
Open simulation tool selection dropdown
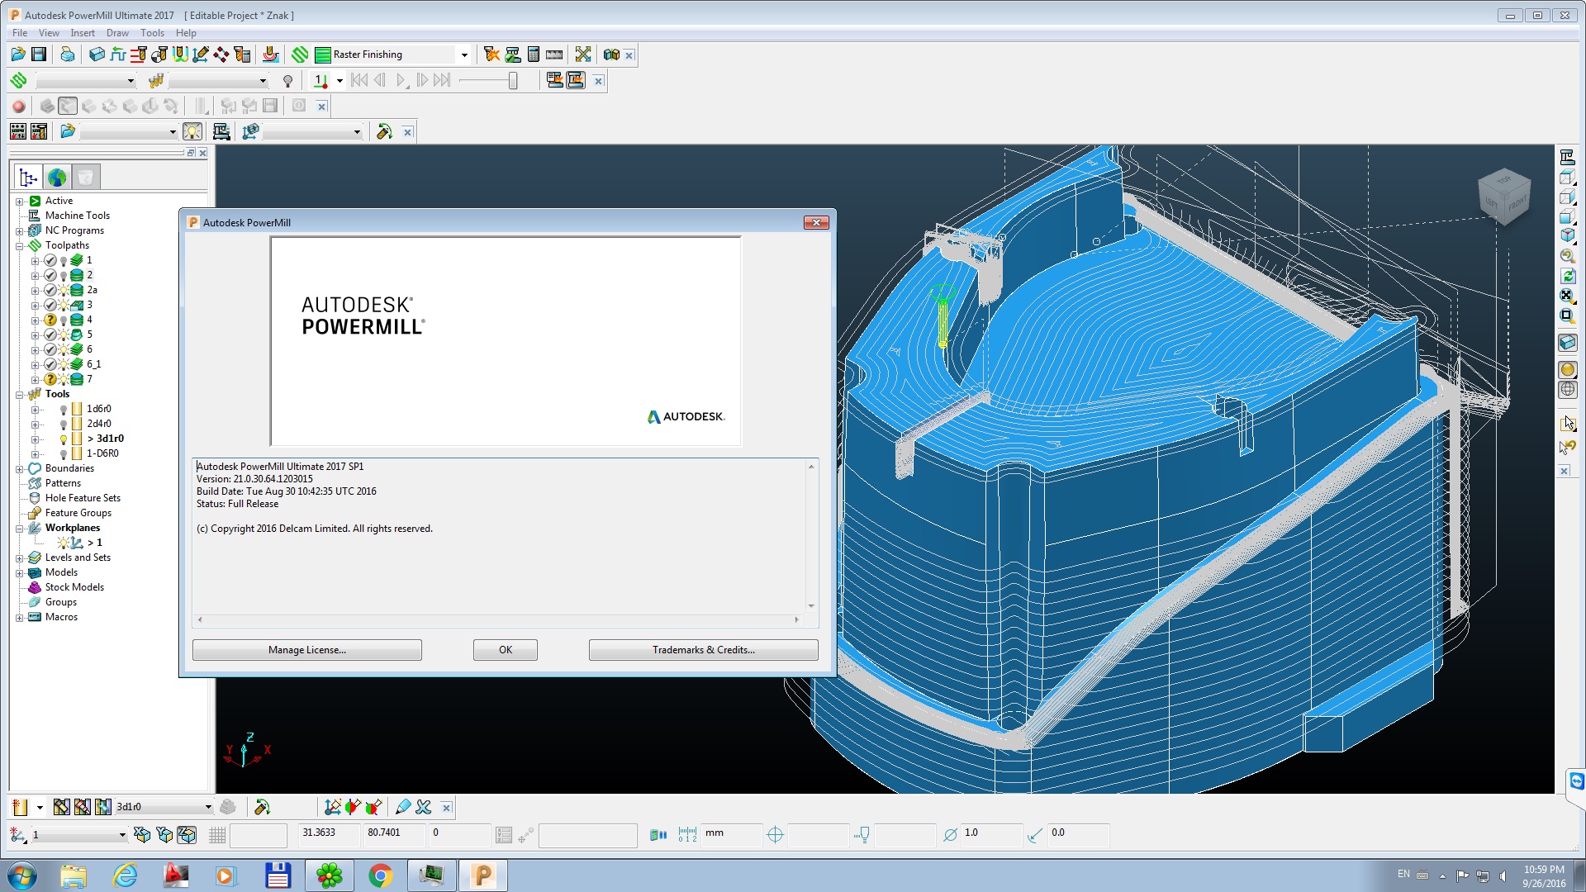(x=263, y=81)
